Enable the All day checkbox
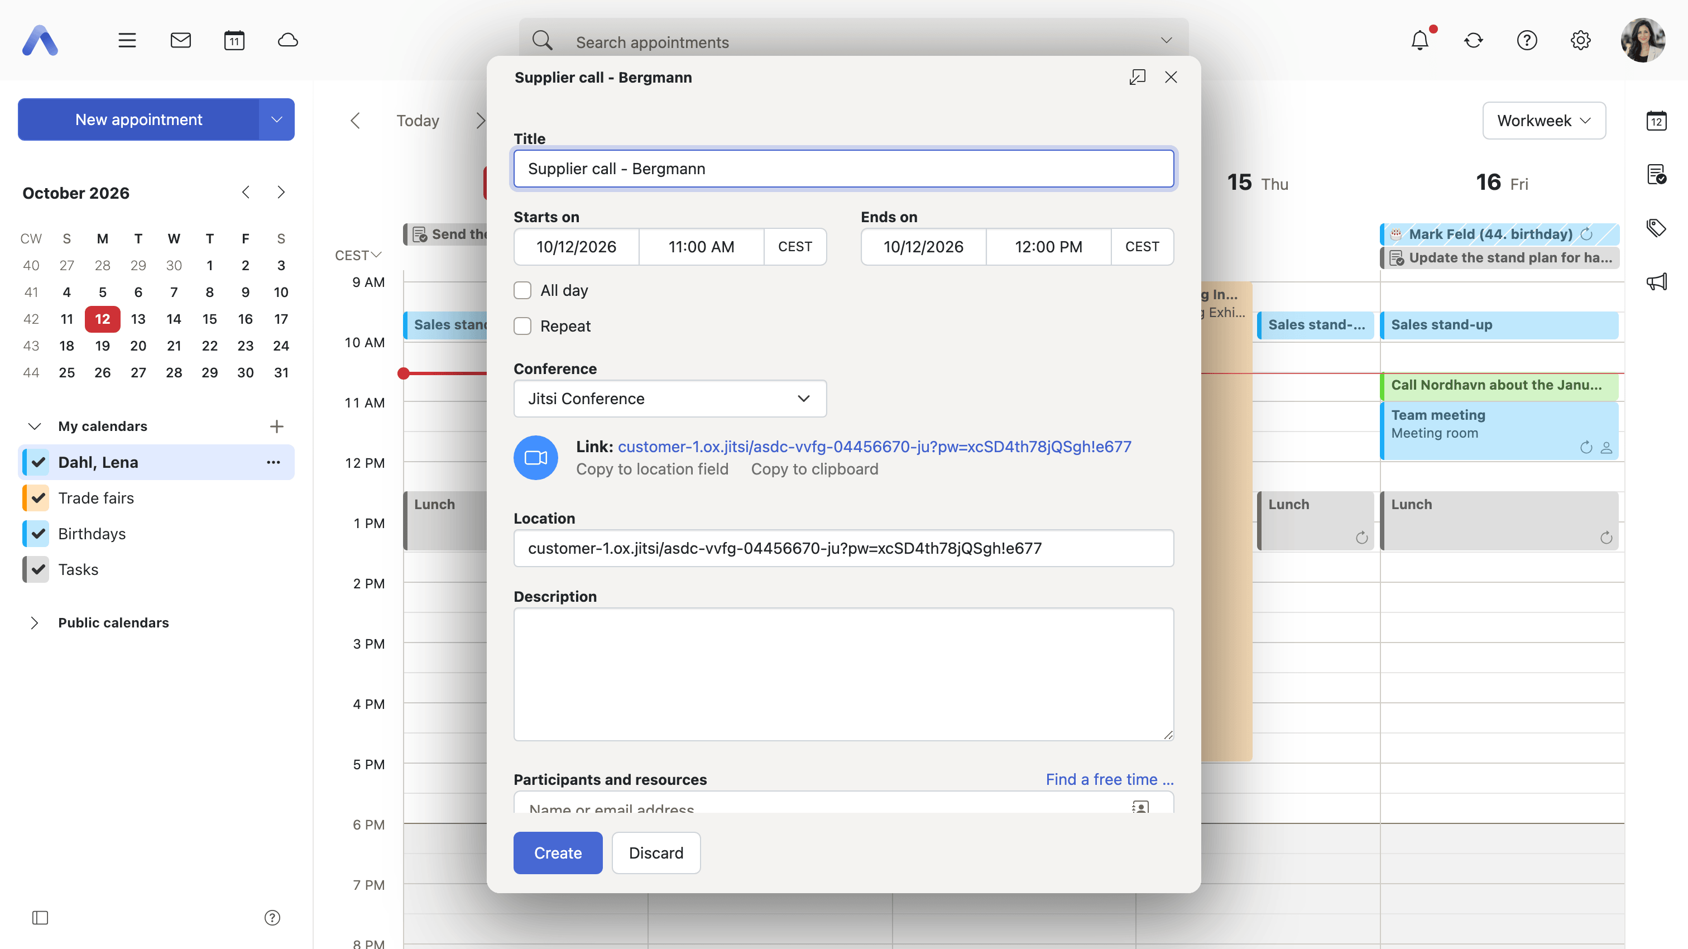 tap(522, 290)
